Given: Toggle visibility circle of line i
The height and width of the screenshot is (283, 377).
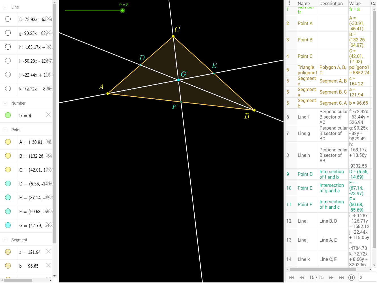Looking at the screenshot, I should click(8, 61).
